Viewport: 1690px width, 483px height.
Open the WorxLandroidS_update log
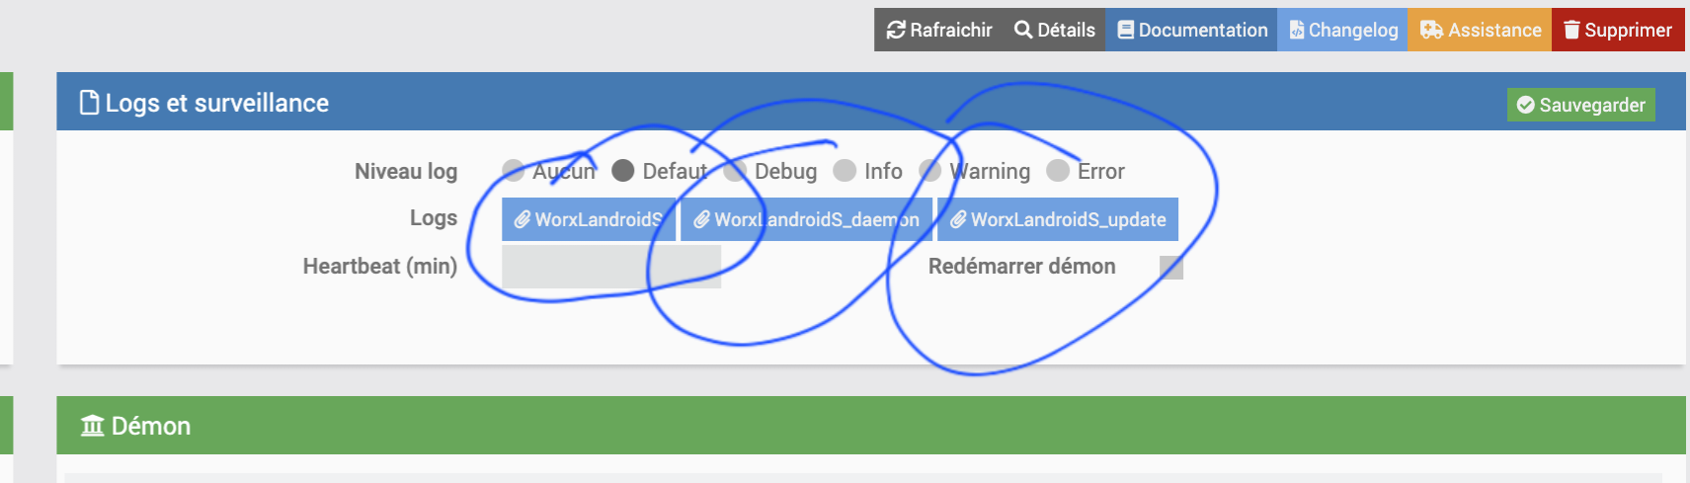[x=1058, y=219]
